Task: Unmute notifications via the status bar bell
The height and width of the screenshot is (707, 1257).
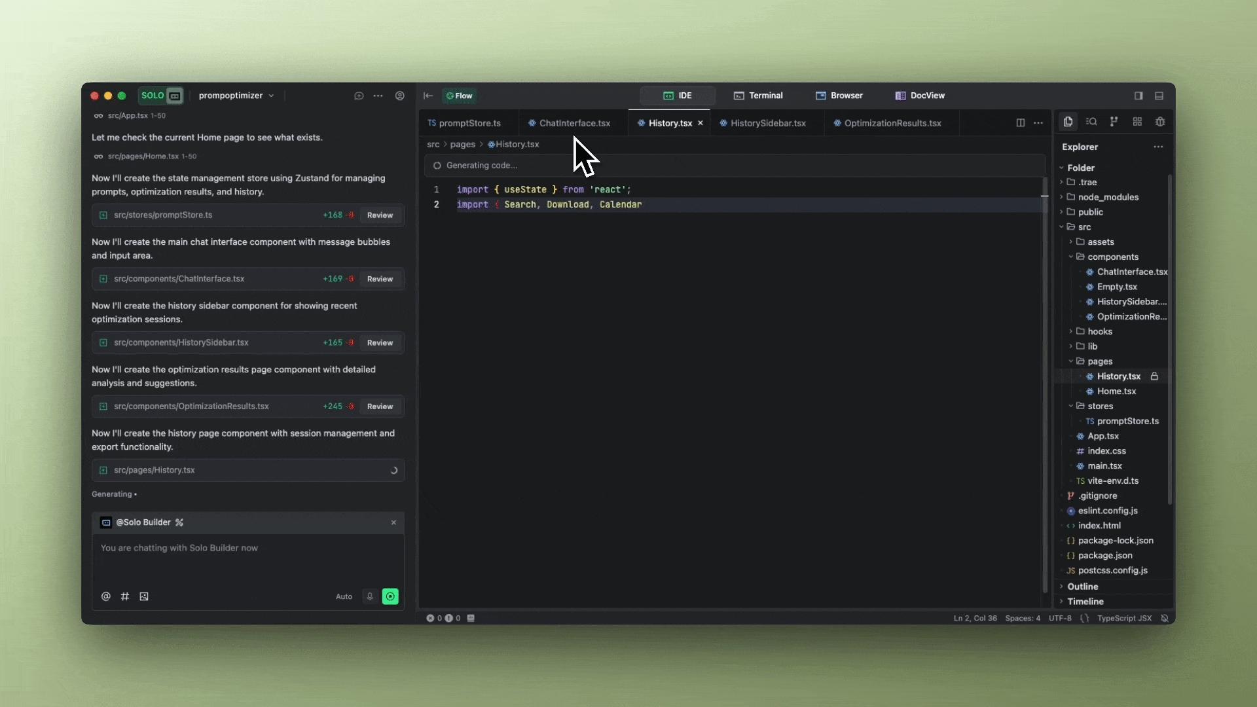Action: coord(1166,618)
